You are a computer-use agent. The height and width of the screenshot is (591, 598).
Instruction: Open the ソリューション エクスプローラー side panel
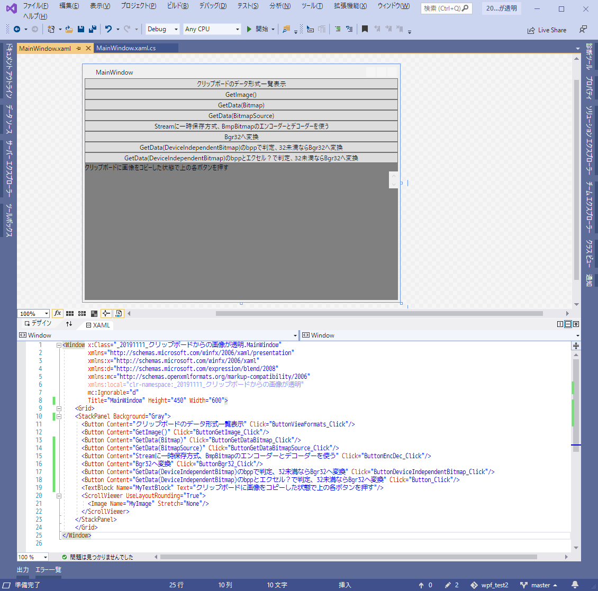(589, 140)
